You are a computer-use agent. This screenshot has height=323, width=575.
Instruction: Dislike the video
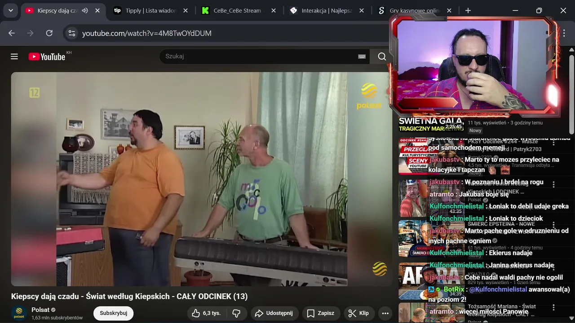pyautogui.click(x=236, y=313)
